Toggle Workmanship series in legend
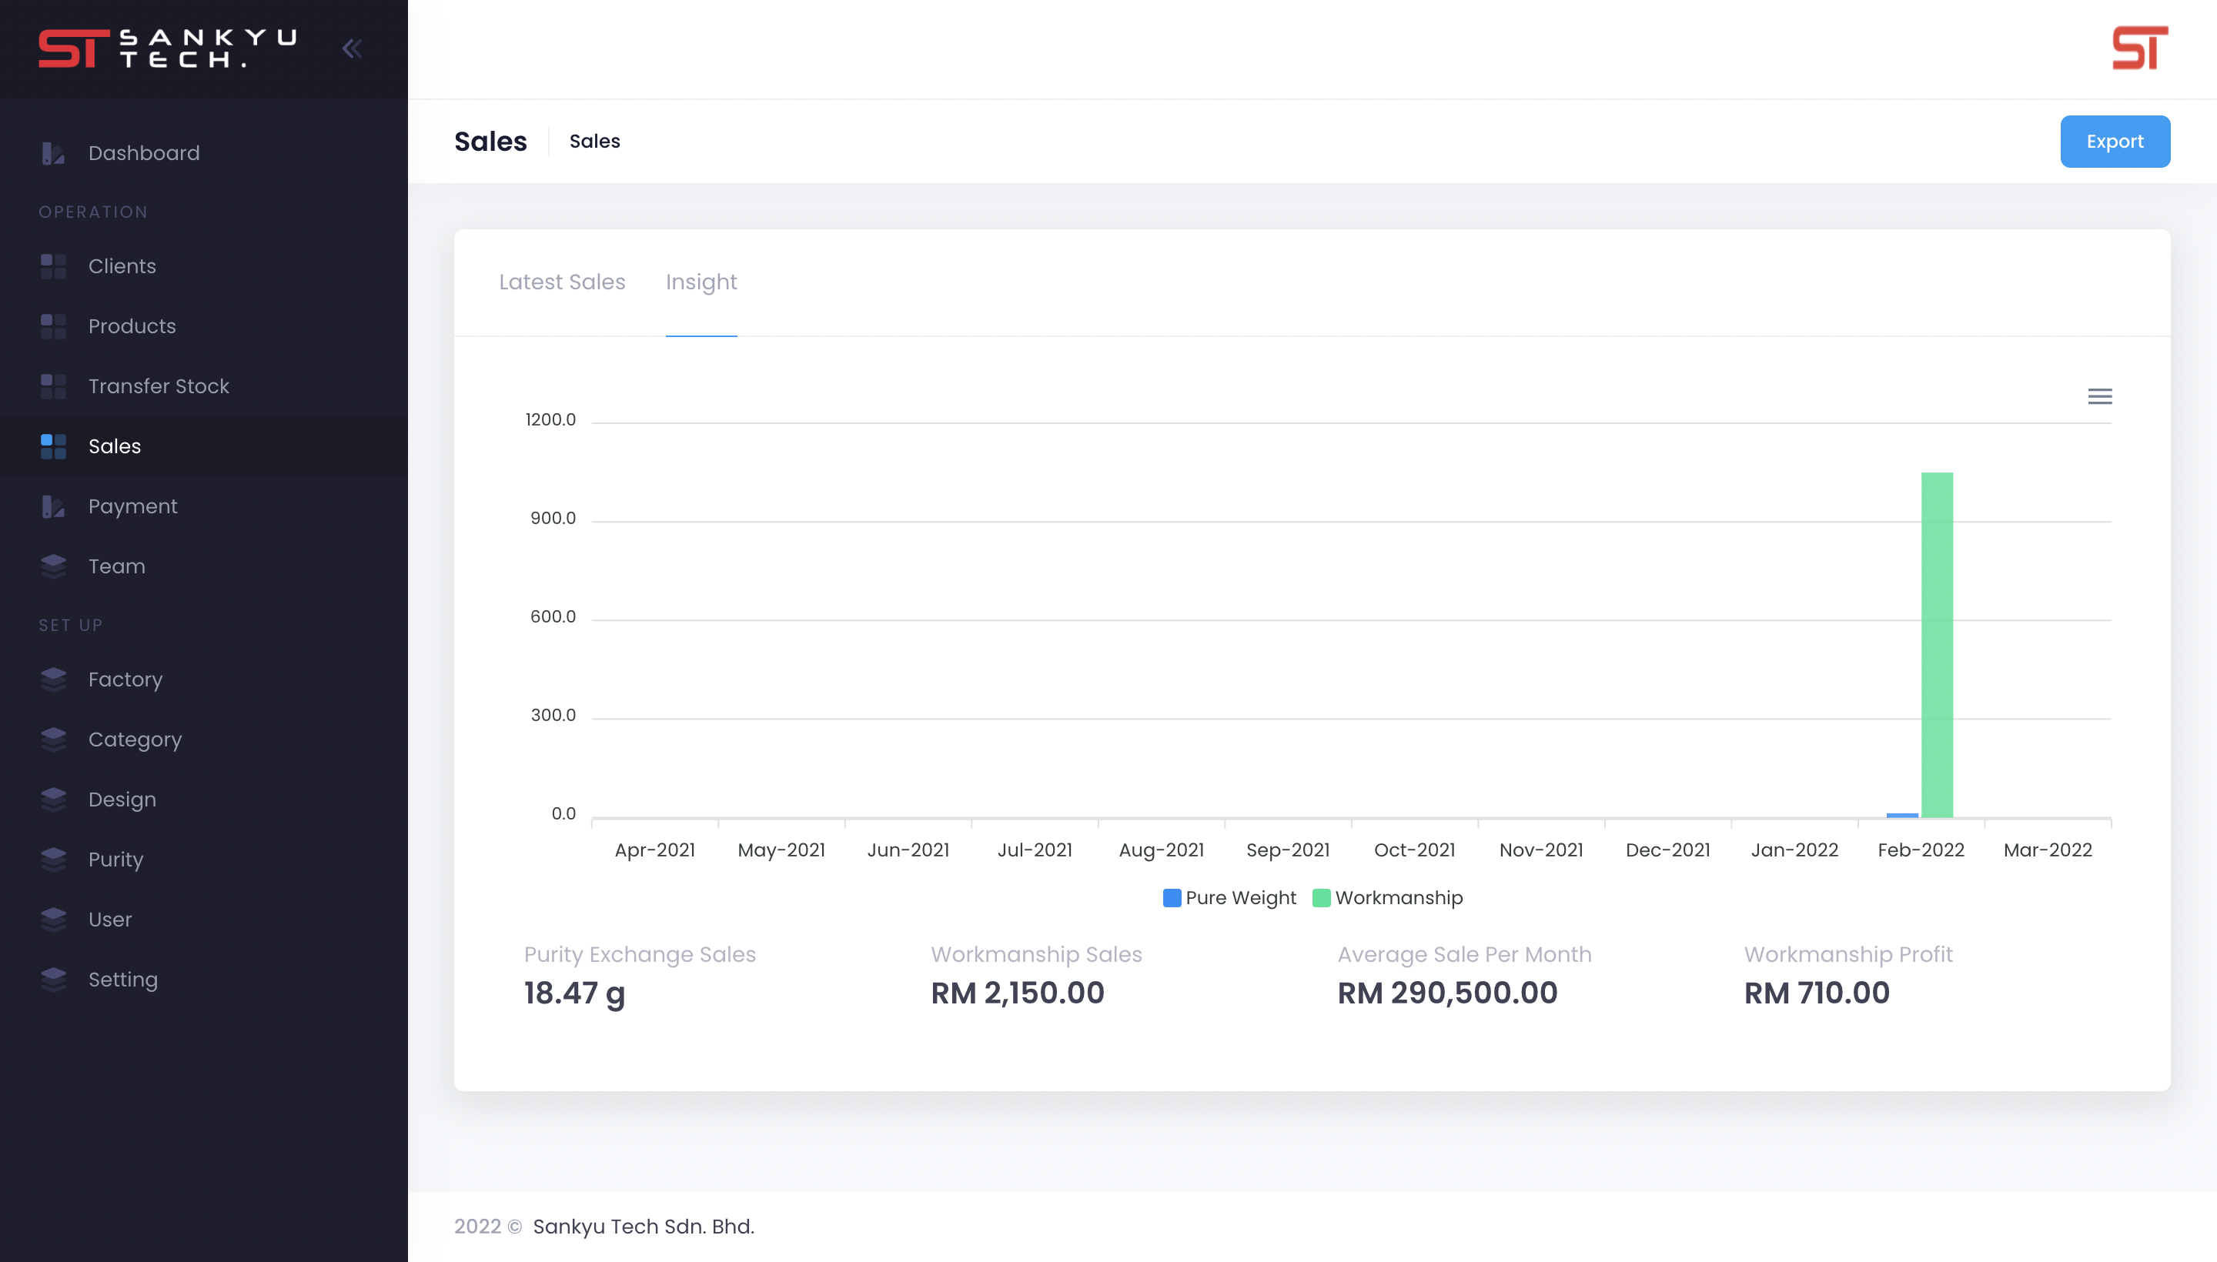The image size is (2217, 1262). coord(1387,898)
